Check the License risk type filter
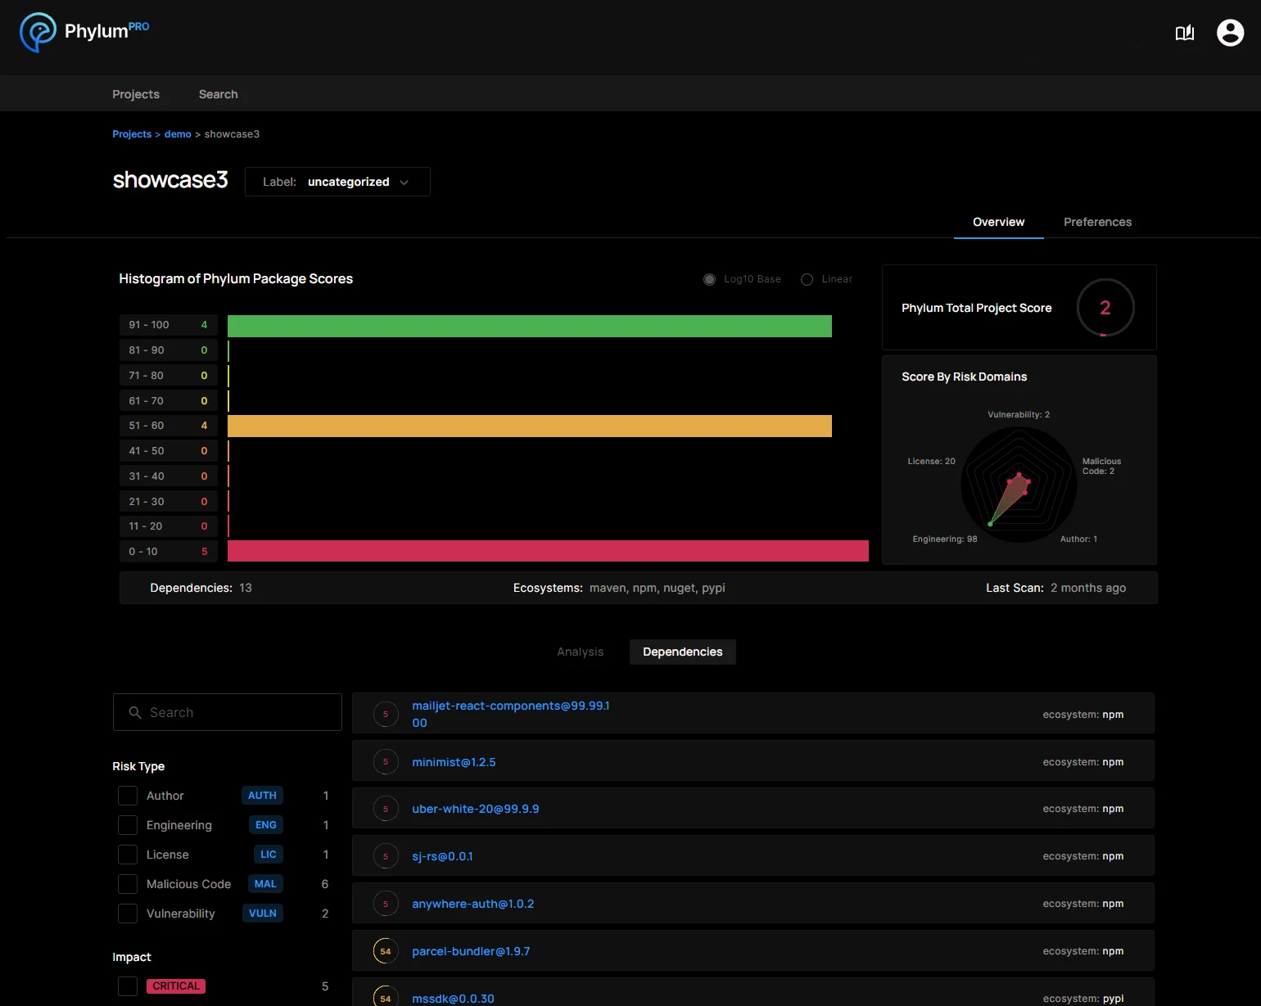Viewport: 1261px width, 1006px height. click(x=128, y=855)
